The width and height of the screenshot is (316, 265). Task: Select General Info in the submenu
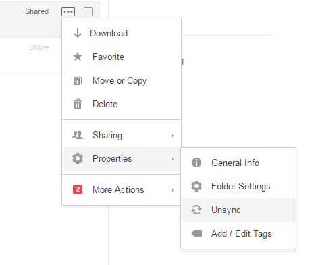[x=238, y=163]
